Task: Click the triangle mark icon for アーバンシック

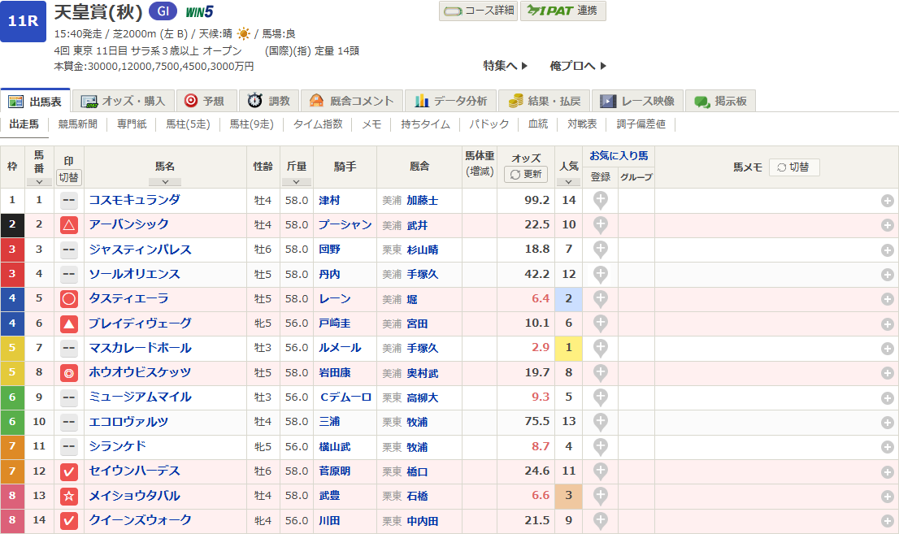Action: coord(69,225)
